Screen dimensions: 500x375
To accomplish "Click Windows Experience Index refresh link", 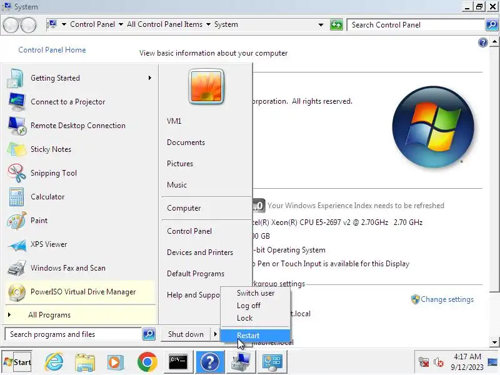I will pyautogui.click(x=356, y=206).
